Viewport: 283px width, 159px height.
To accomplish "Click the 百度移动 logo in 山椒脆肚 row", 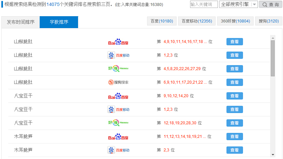I will [119, 55].
